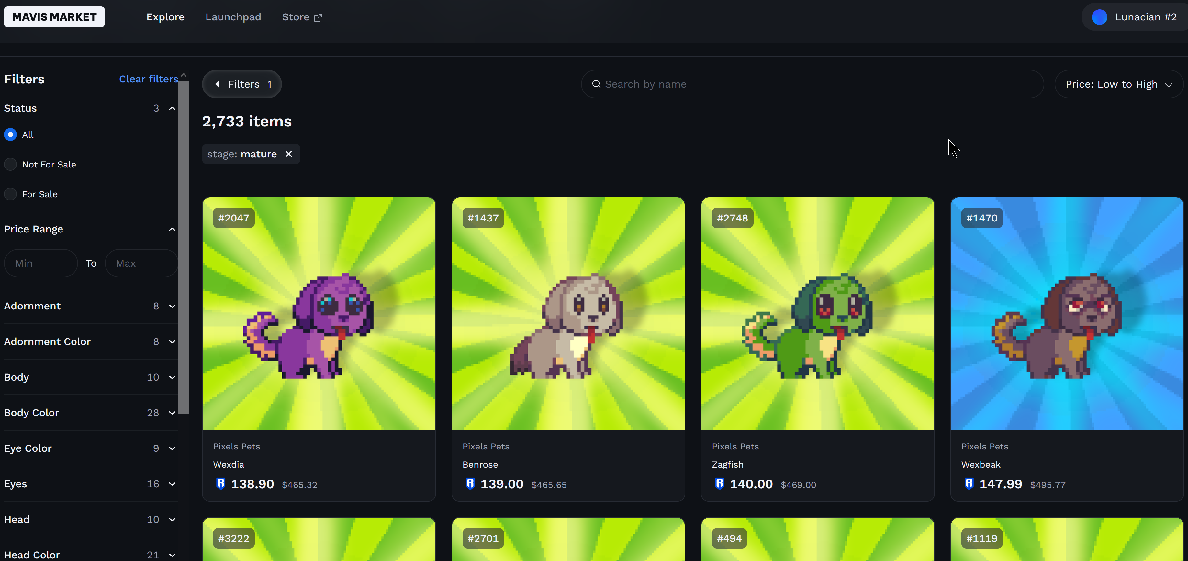Select the All status radio button
Image resolution: width=1188 pixels, height=561 pixels.
coord(10,135)
